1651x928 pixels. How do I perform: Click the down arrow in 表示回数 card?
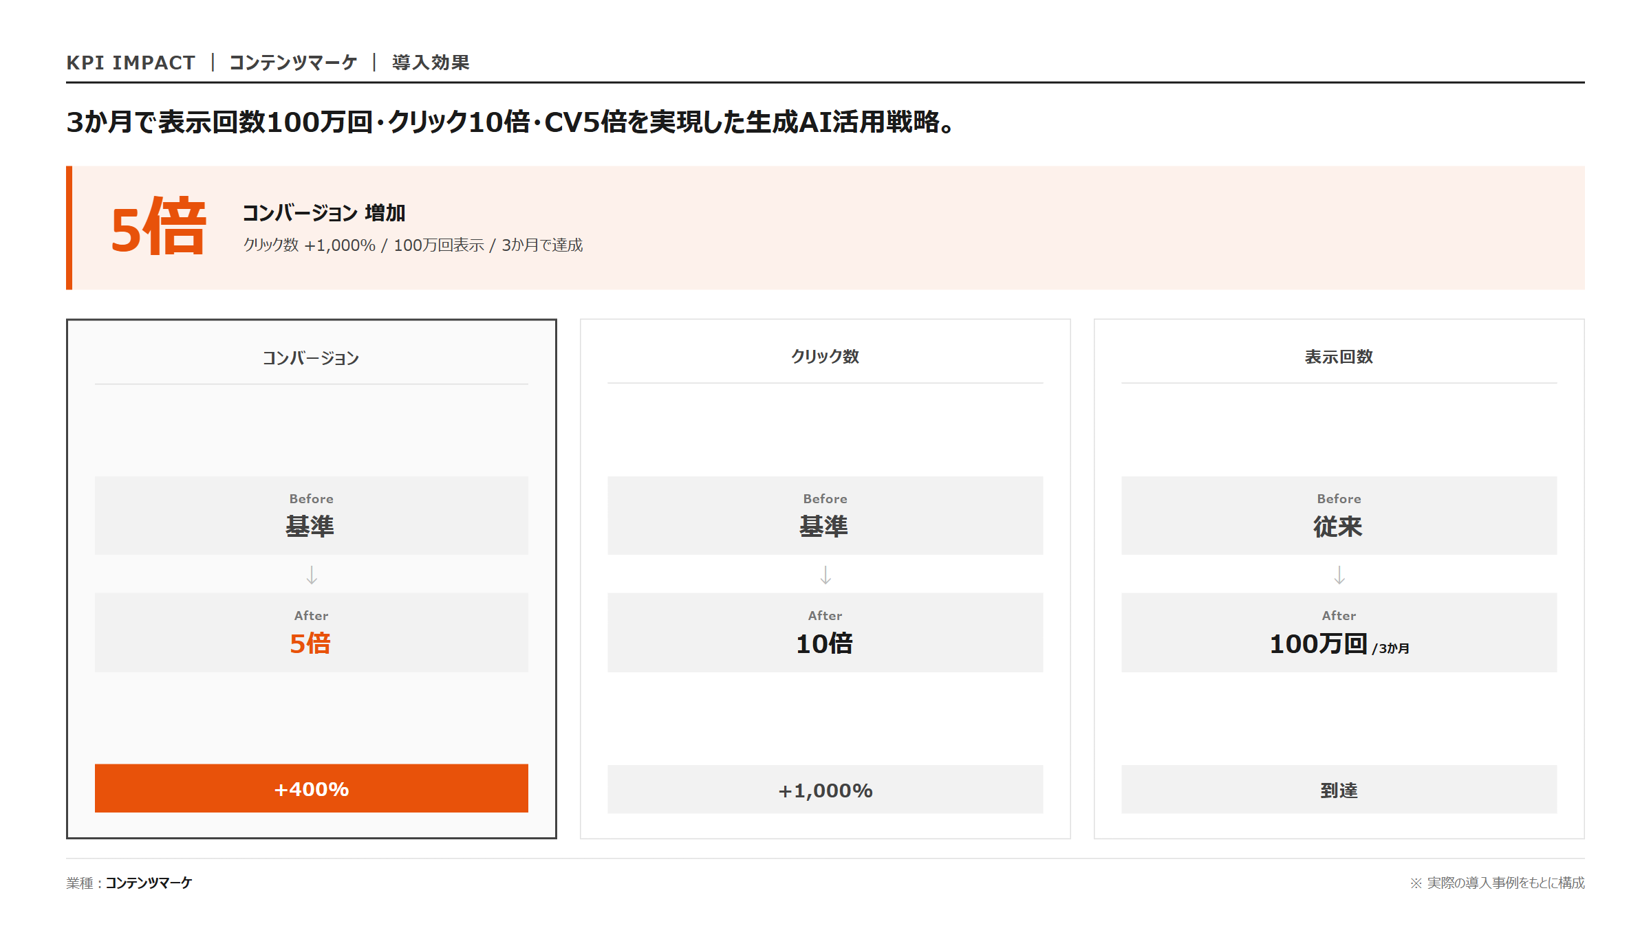coord(1339,575)
